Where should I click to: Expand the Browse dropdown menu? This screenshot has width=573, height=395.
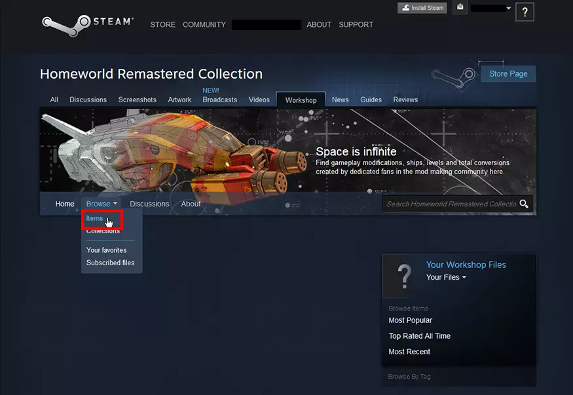coord(102,204)
